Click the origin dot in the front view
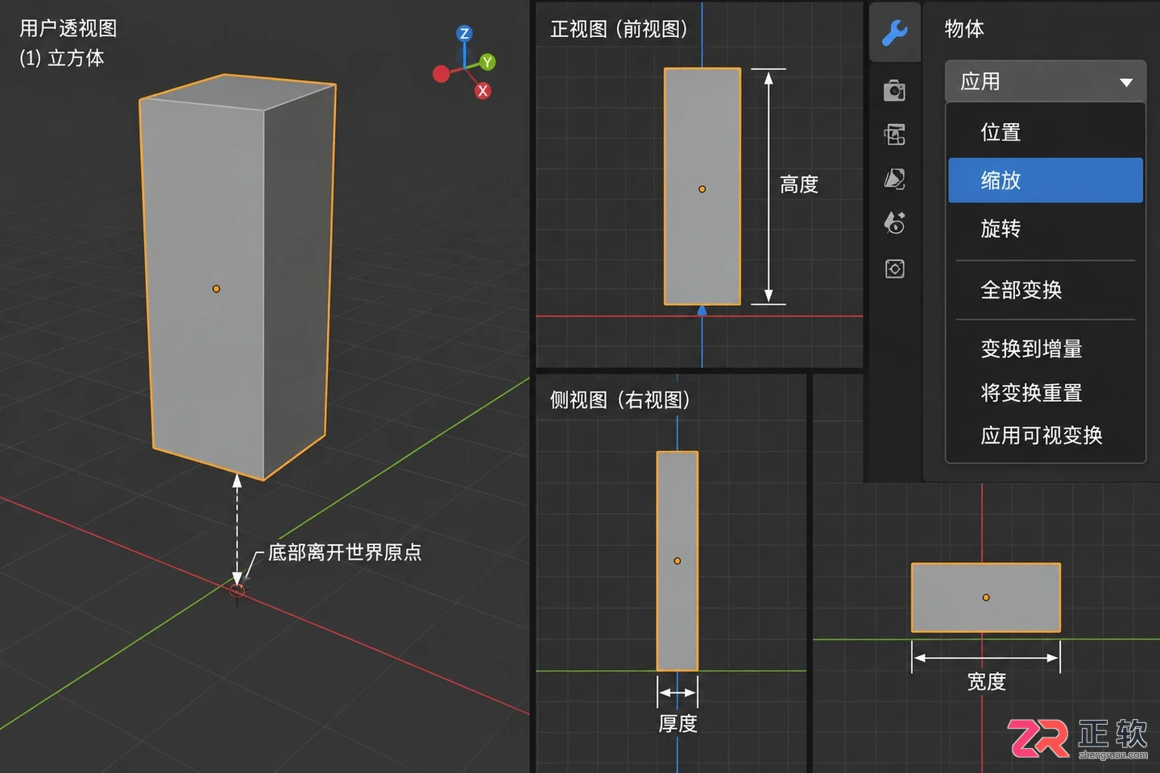This screenshot has width=1160, height=773. pos(702,189)
